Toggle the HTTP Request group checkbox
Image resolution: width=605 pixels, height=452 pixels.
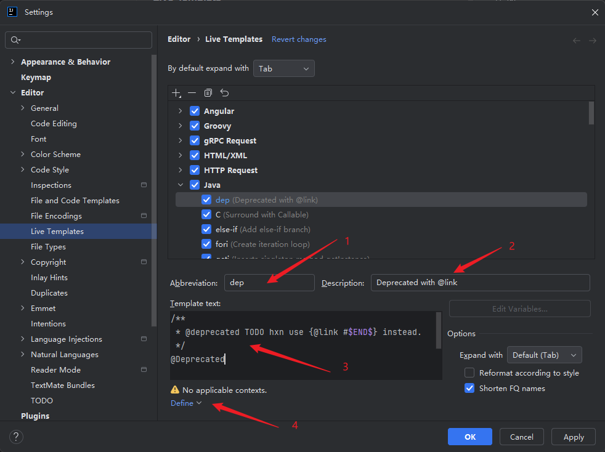(195, 170)
